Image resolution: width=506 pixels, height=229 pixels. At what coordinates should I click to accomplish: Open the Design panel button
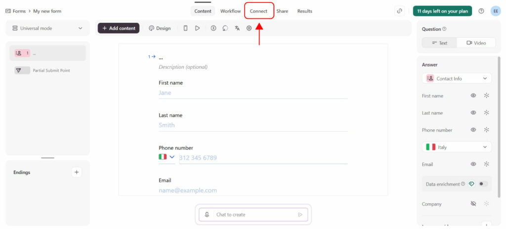pyautogui.click(x=160, y=28)
